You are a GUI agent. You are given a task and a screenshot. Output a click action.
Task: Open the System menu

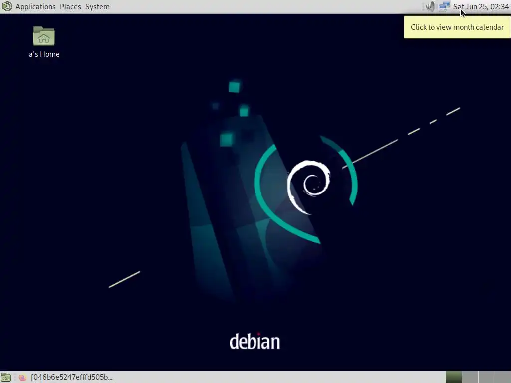97,7
